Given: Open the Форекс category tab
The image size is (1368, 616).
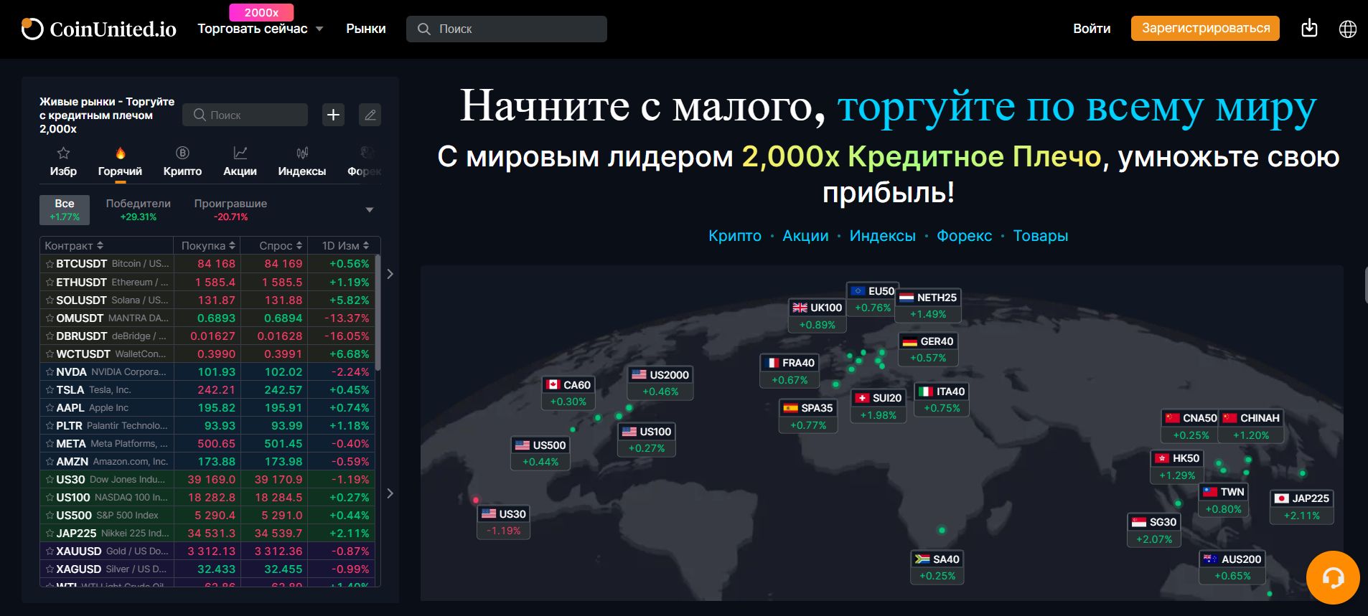Looking at the screenshot, I should click(x=365, y=162).
